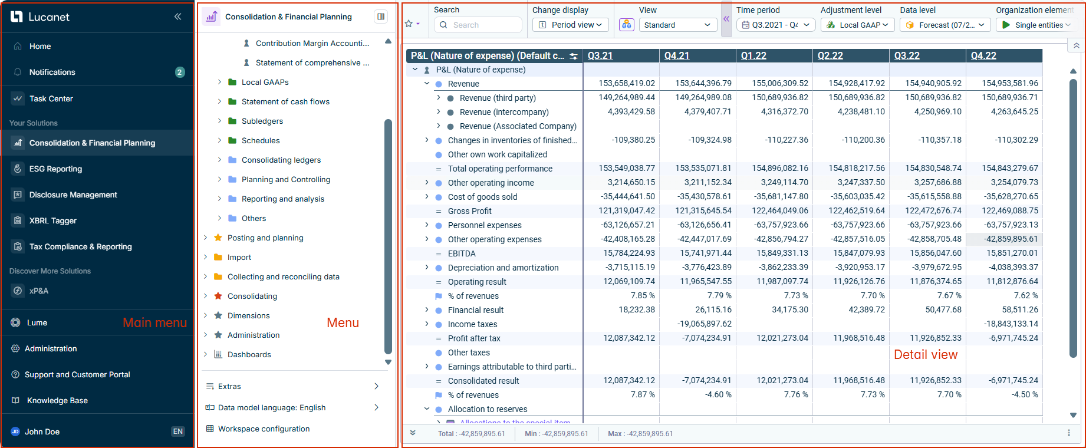Image resolution: width=1086 pixels, height=448 pixels.
Task: Collapse the Lucanet main menu sidebar
Action: (177, 17)
